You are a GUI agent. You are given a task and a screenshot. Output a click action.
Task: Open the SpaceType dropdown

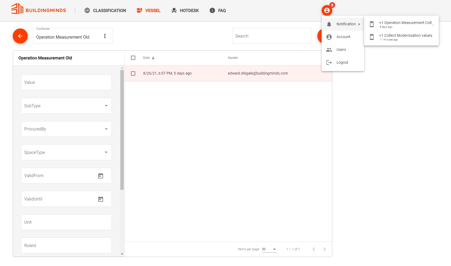coord(66,152)
